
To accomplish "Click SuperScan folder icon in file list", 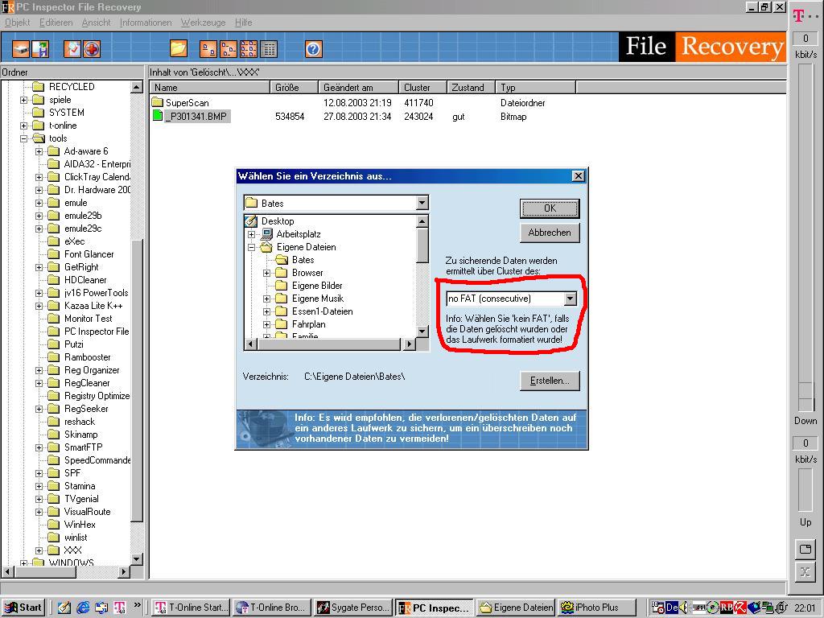I will (158, 102).
